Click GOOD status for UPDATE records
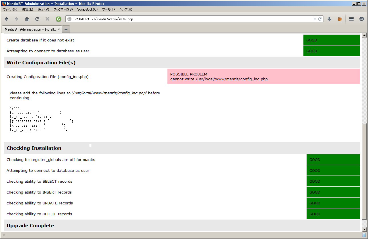Viewport: 368px width, 239px height. 333,203
